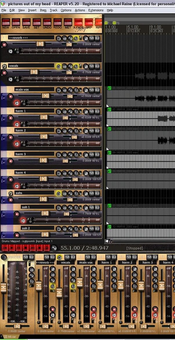Screen dimensions: 175x340
Task: Mute the ++reverb+++ channel in mixer
Action: pos(47,257)
